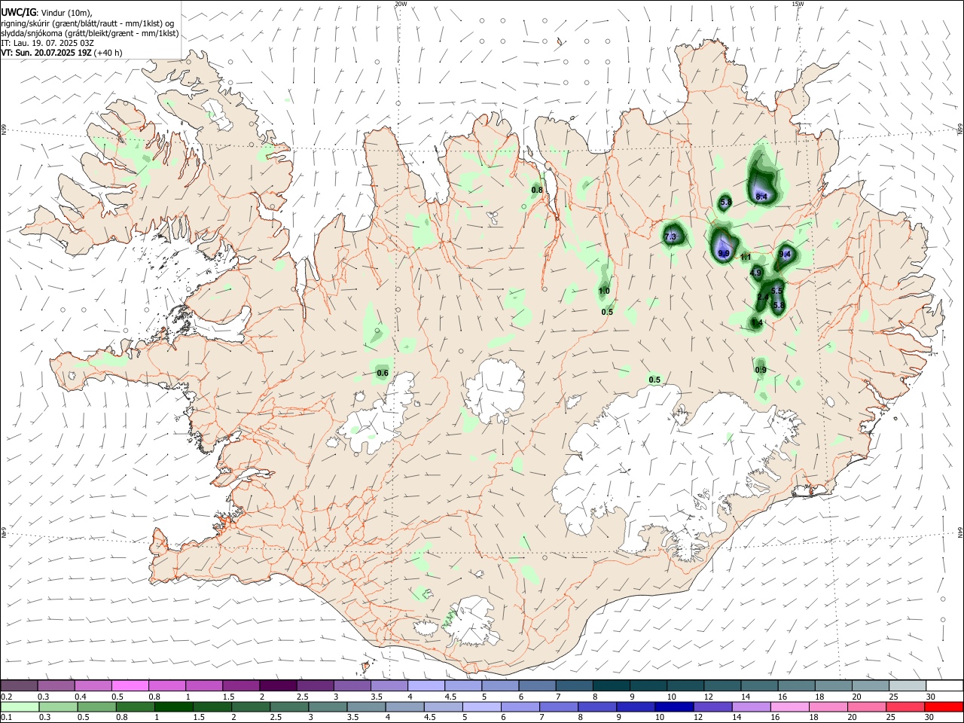Click the 66N latitude label on right edge

coord(959,130)
